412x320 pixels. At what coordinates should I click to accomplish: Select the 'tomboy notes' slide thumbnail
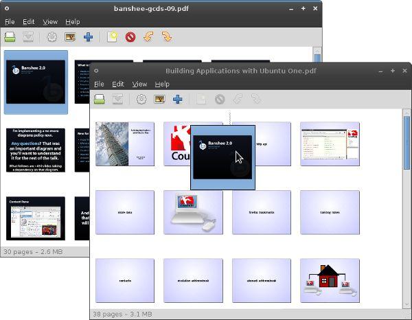point(330,212)
